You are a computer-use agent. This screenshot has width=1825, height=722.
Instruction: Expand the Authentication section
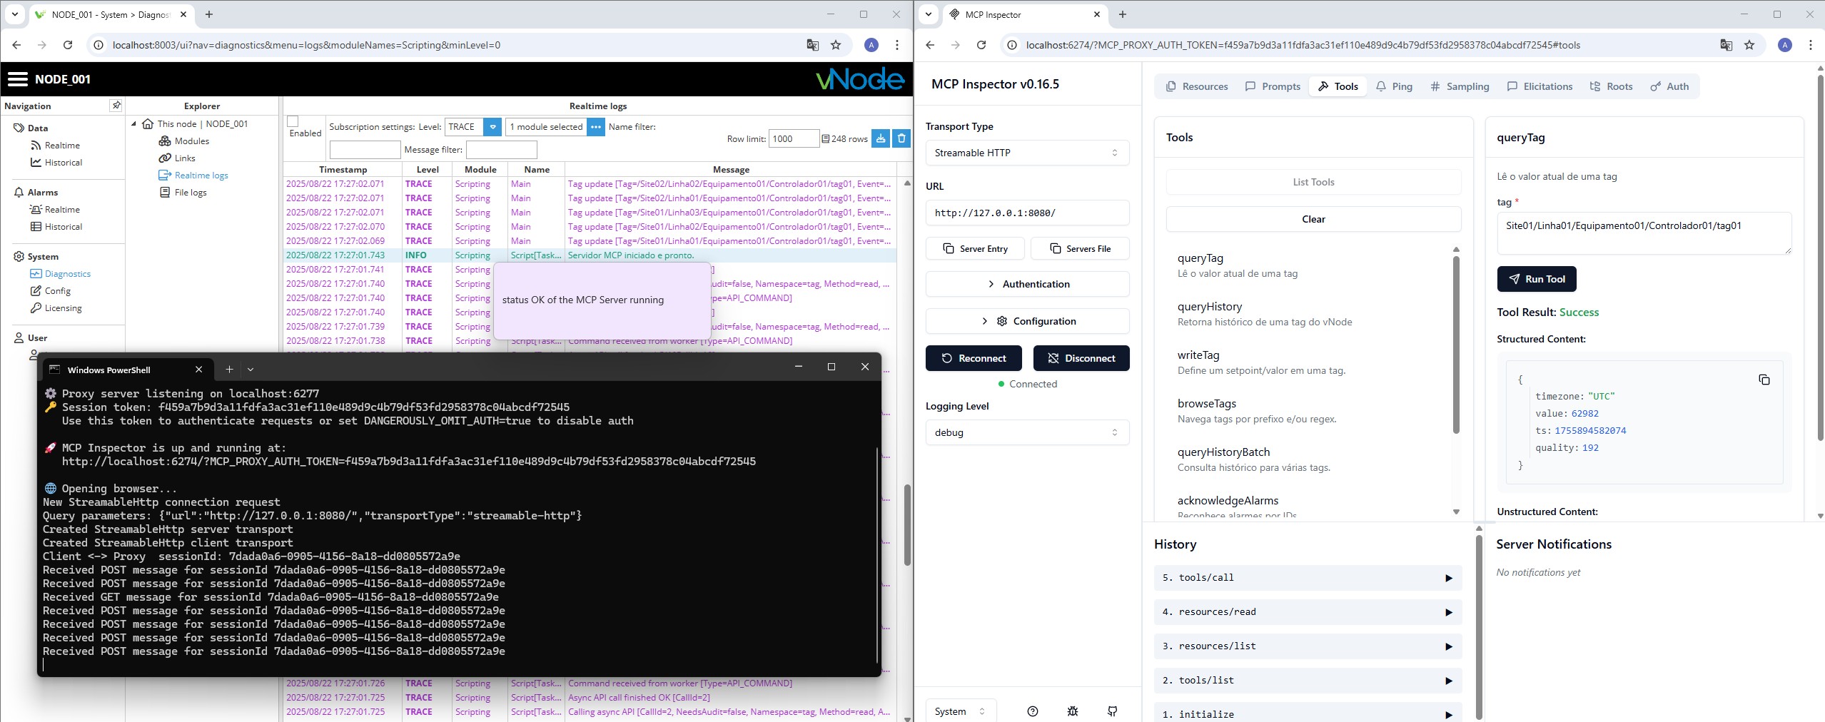click(x=1026, y=284)
